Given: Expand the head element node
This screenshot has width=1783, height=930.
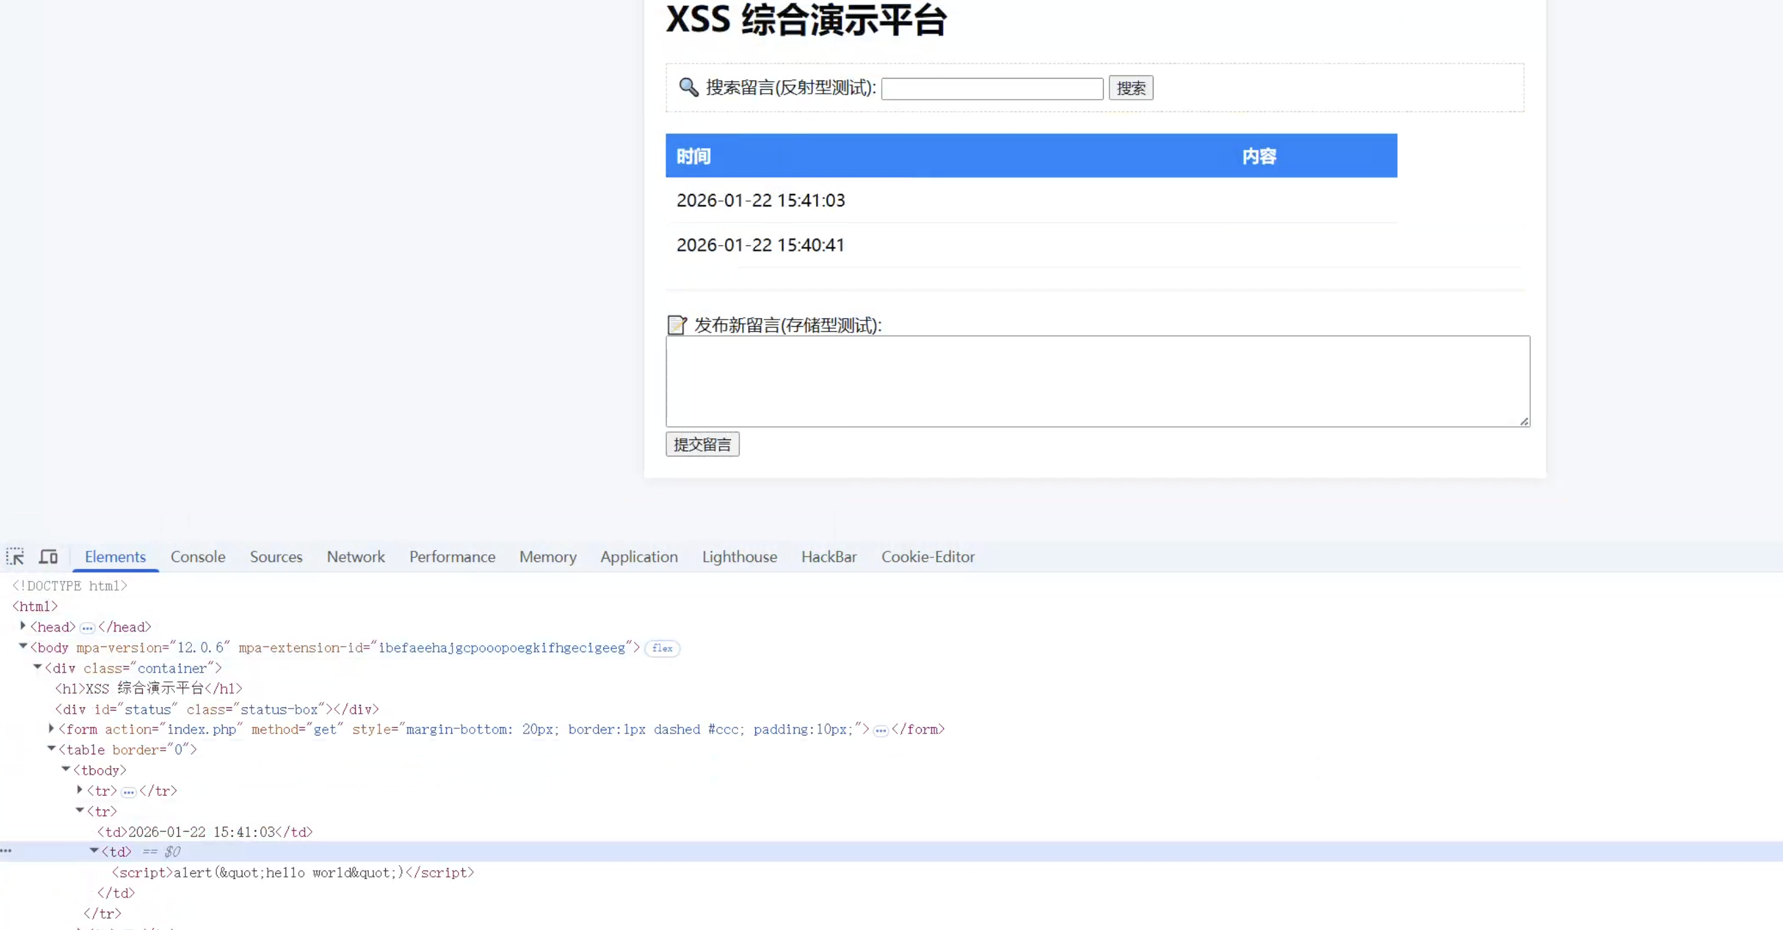Looking at the screenshot, I should (23, 626).
